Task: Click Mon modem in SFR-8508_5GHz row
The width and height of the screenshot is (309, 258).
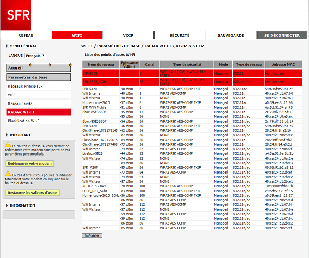Action: point(275,82)
